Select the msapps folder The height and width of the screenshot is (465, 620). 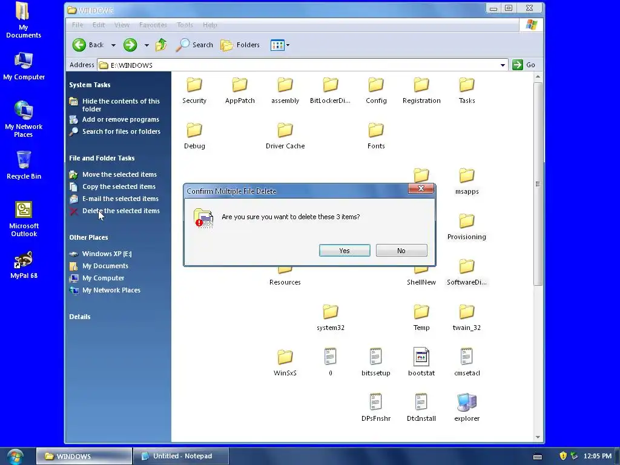click(x=467, y=182)
